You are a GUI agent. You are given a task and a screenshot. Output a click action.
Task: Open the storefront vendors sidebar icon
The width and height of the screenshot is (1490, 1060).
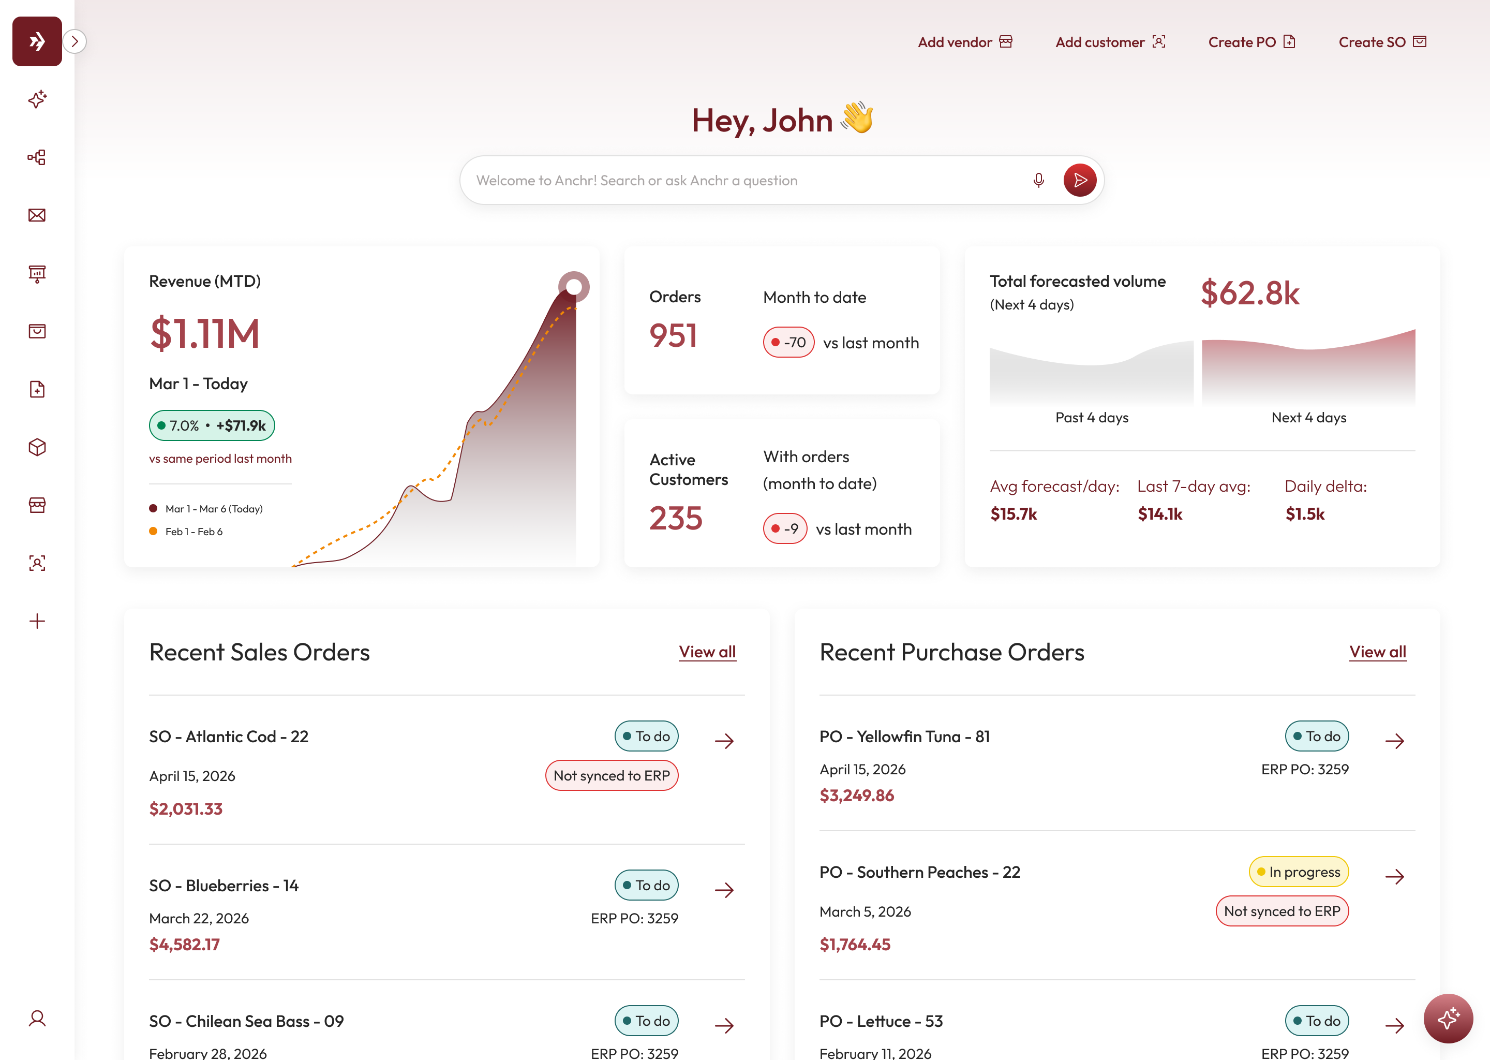coord(37,505)
